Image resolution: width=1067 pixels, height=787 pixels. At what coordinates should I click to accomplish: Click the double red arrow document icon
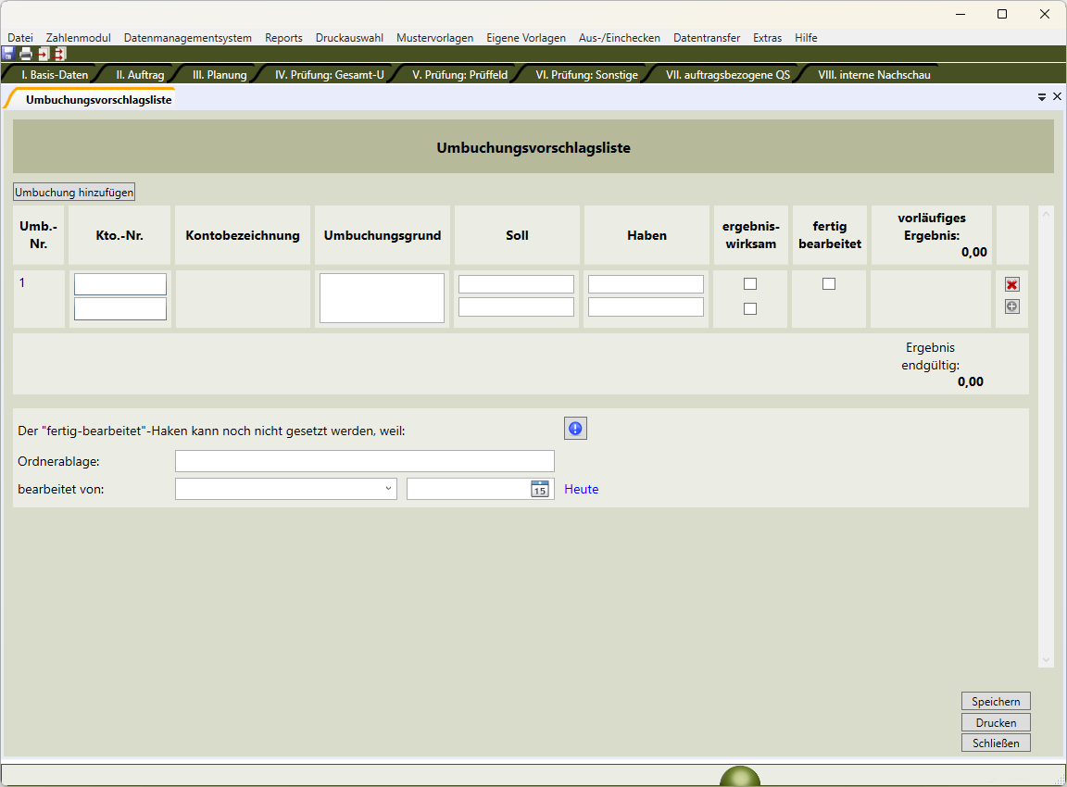pos(59,54)
